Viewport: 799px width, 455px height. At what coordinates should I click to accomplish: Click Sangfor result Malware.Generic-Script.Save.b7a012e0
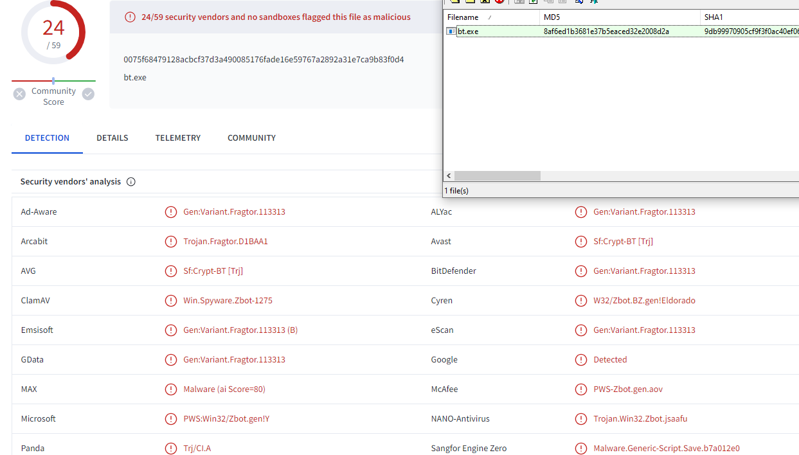click(x=667, y=449)
